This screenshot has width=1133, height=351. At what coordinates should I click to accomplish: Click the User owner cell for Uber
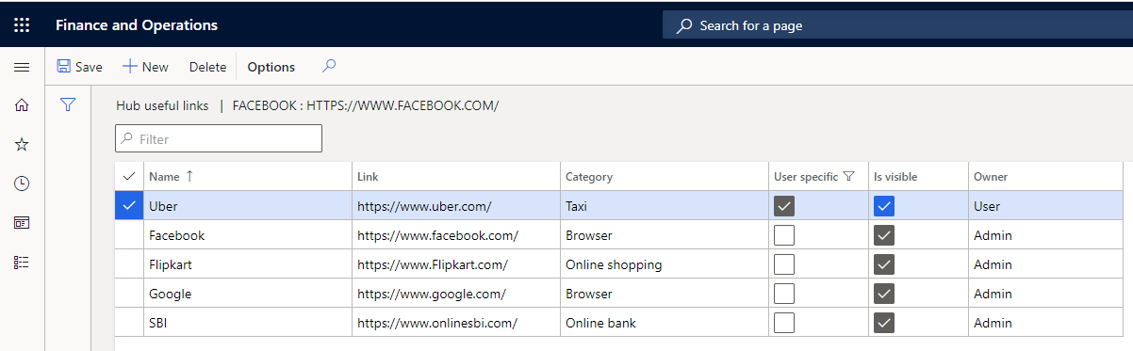(1046, 206)
